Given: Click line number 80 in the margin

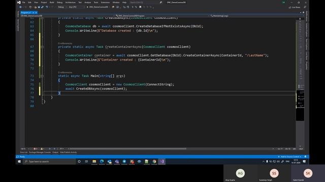Looking at the screenshot, I should click(32, 106).
